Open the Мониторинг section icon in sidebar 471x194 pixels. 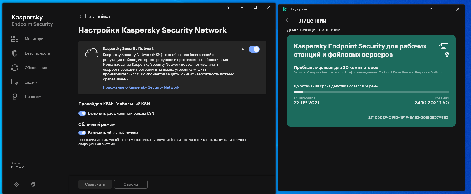[15, 39]
